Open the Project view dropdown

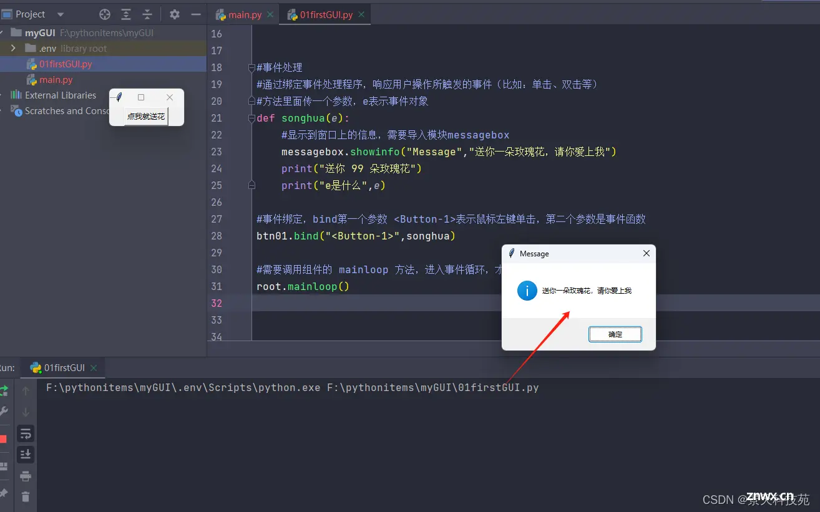(x=61, y=14)
